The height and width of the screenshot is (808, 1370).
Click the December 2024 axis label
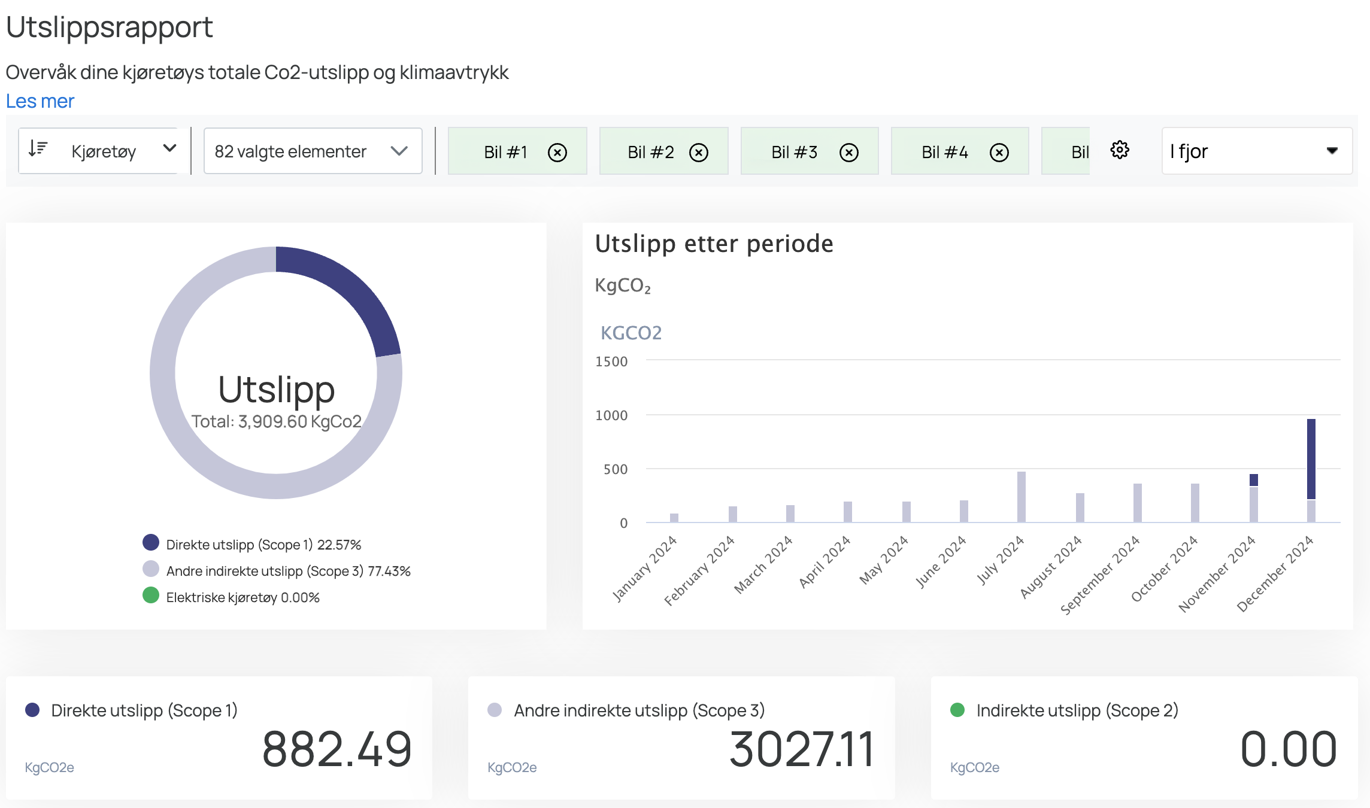[x=1275, y=574]
